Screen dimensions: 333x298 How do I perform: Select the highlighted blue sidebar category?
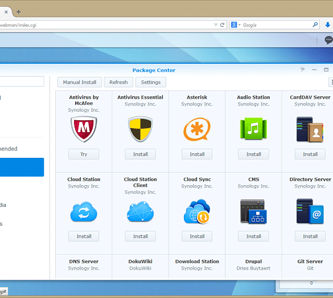coord(22,167)
